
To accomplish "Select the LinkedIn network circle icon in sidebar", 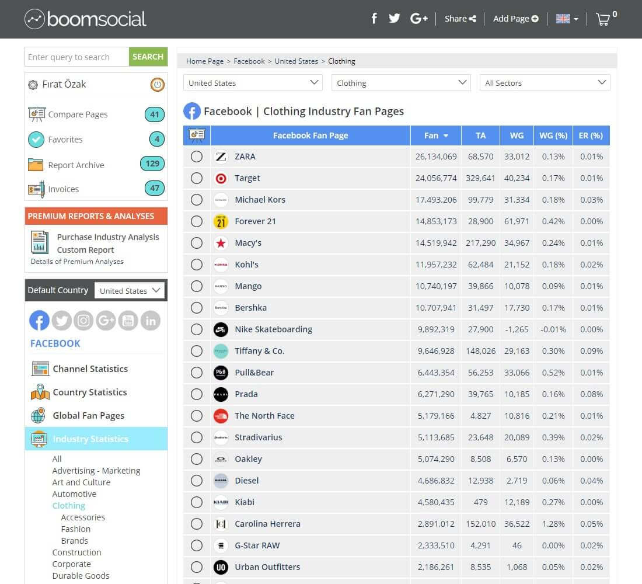I will [150, 321].
